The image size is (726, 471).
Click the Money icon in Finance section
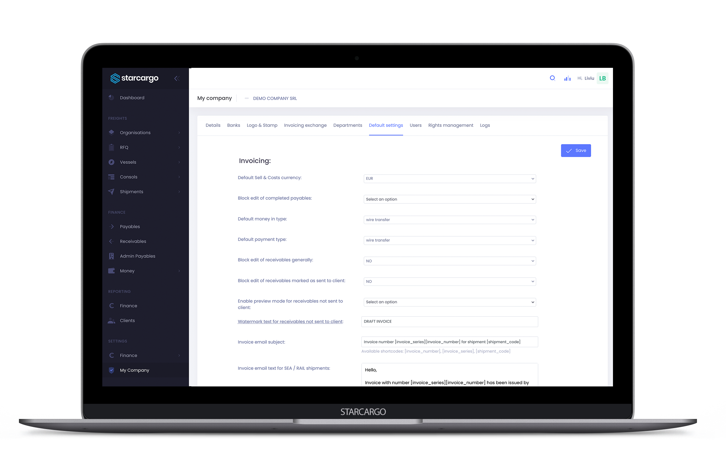[x=112, y=271]
